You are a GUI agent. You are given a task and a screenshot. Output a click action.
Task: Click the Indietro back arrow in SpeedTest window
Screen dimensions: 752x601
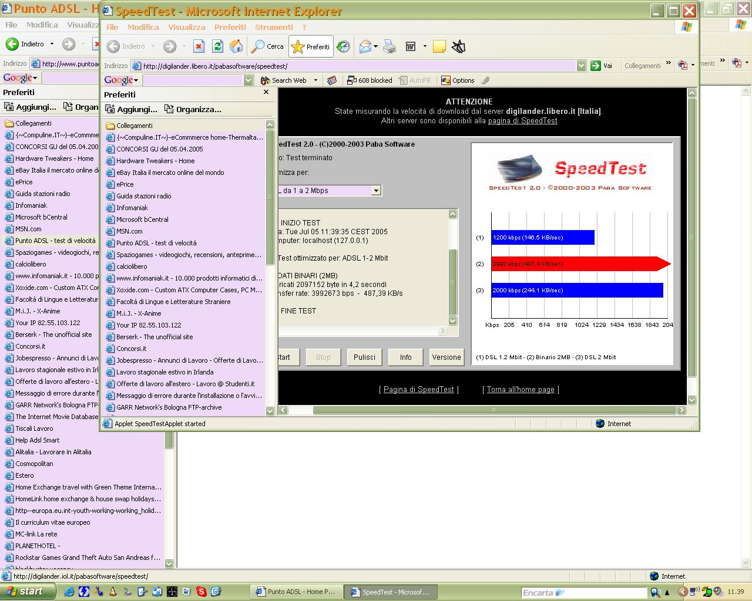tap(114, 46)
